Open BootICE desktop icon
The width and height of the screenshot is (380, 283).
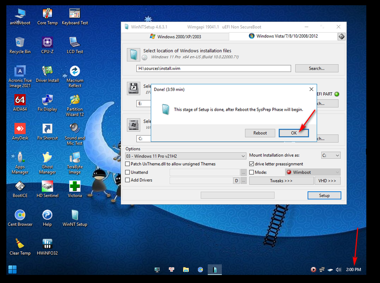coord(20,189)
